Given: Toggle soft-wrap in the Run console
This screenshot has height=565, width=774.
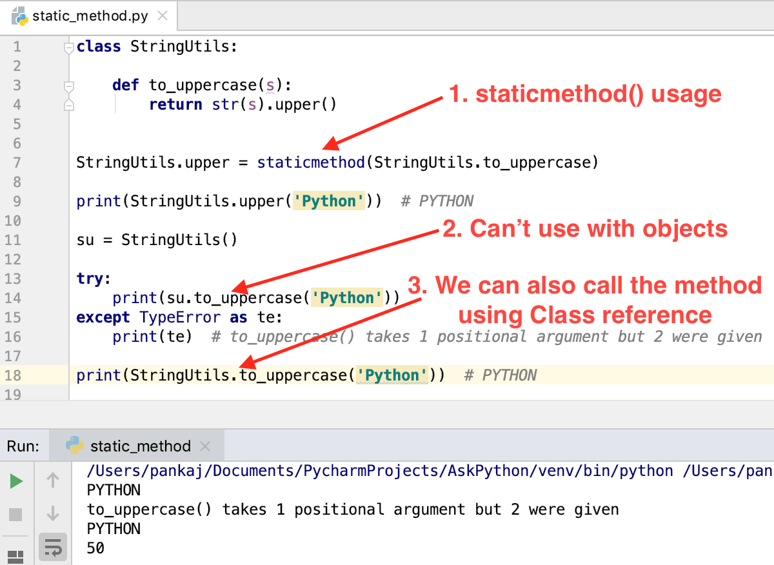Looking at the screenshot, I should pos(52,547).
